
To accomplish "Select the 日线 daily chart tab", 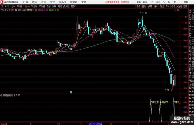I will tap(48, 6).
